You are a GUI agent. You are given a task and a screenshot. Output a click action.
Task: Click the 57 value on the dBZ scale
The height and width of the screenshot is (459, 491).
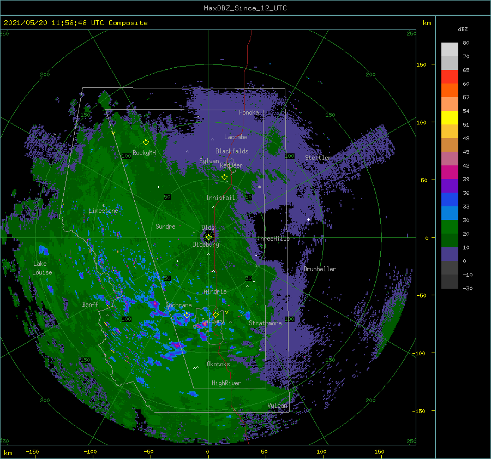[x=466, y=98]
